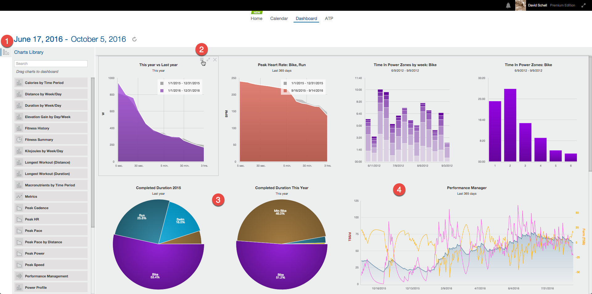
Task: Click the Fitness Summary clock icon
Action: (x=19, y=140)
